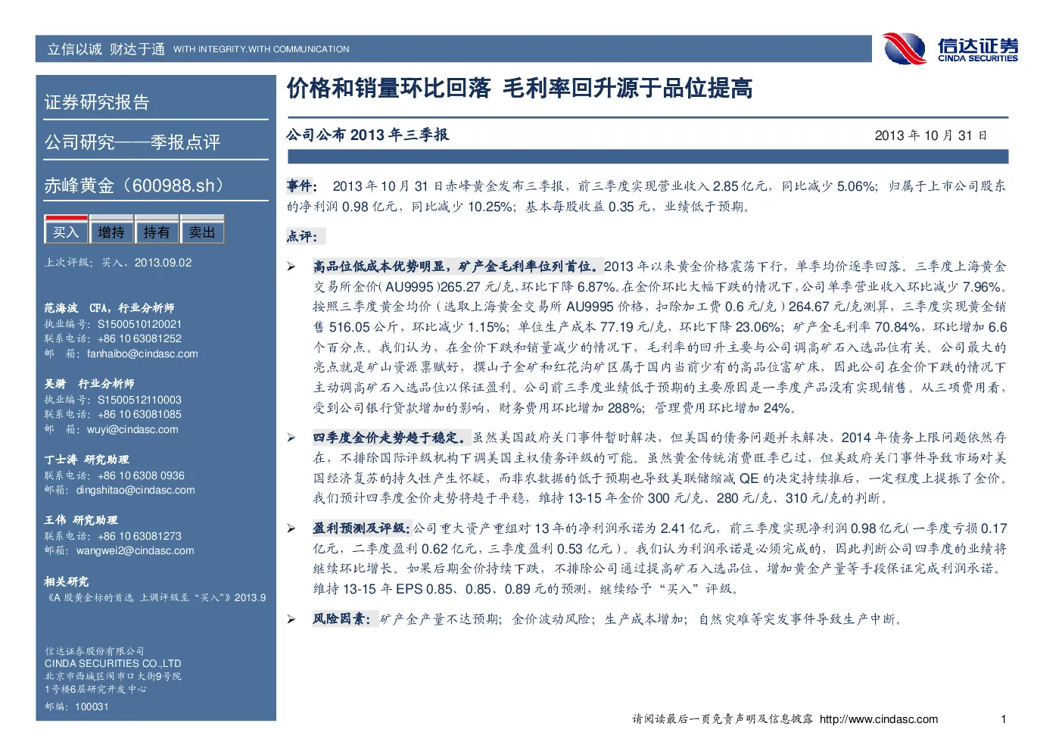
Task: Open related report 《A股黄金标的首选》
Action: [x=155, y=597]
